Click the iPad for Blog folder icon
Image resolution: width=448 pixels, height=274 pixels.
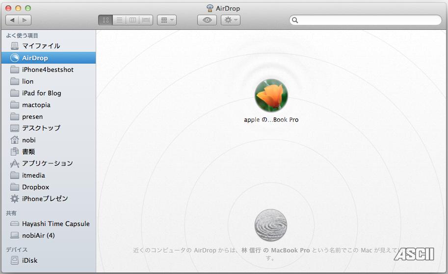15,93
